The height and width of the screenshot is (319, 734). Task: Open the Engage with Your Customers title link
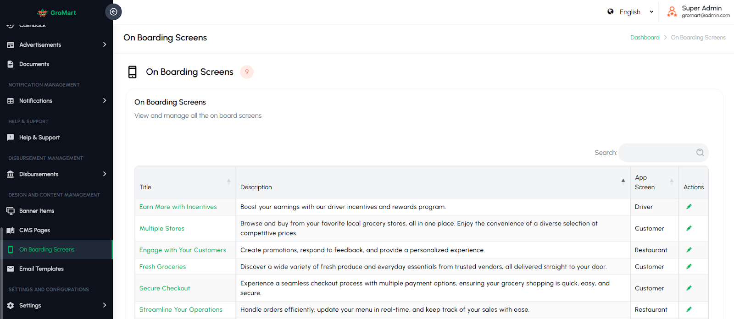[x=183, y=250]
